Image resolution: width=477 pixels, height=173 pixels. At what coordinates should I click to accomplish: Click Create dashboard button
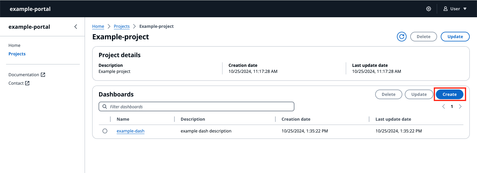pos(449,94)
